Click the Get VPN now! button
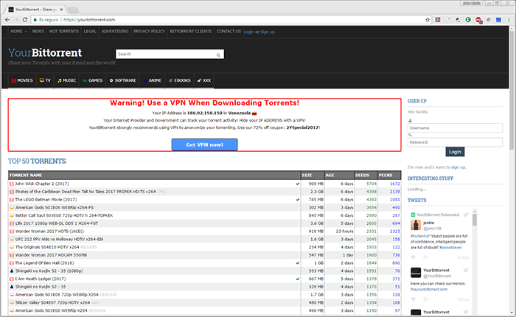Viewport: 516px width, 317px height. pyautogui.click(x=204, y=144)
